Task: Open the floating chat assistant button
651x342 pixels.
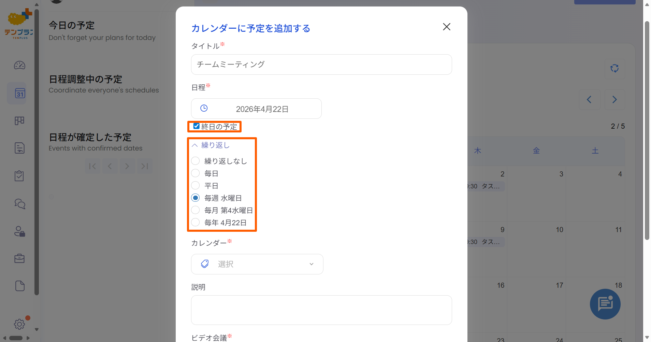Action: coord(605,304)
